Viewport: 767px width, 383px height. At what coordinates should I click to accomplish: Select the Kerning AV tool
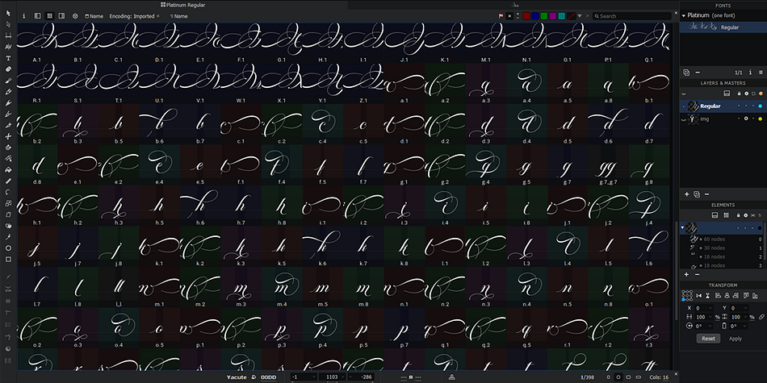[8, 47]
